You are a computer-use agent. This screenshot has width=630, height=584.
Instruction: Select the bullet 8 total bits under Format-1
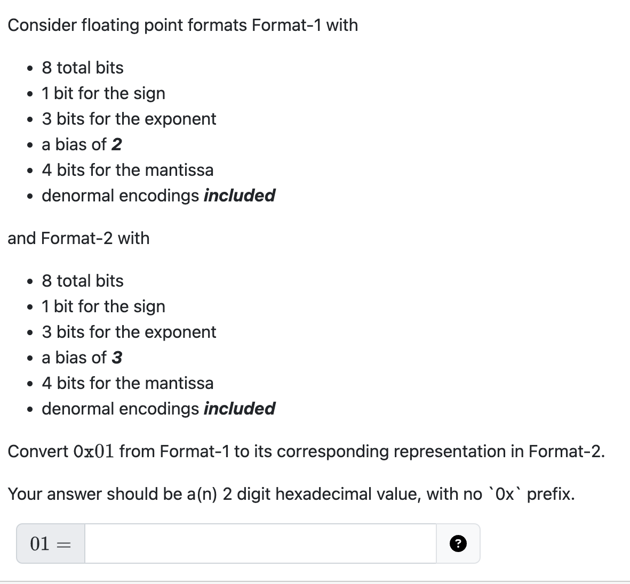point(82,68)
